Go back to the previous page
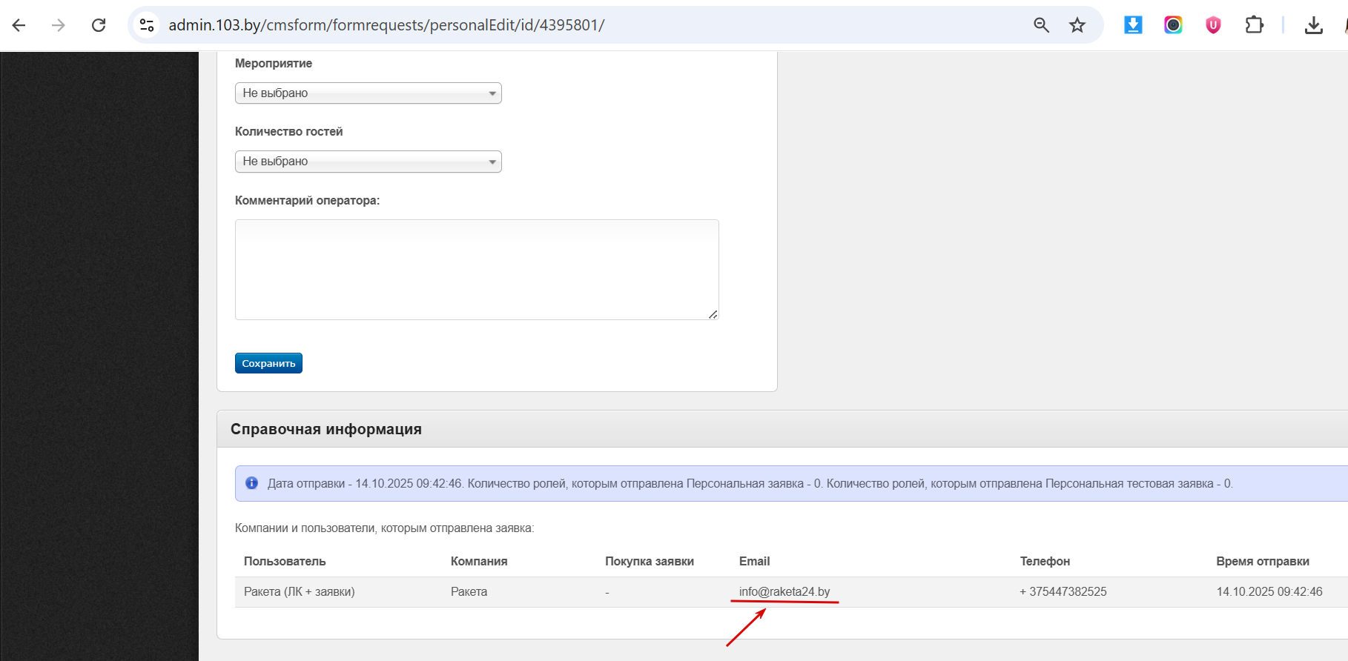 [x=19, y=25]
